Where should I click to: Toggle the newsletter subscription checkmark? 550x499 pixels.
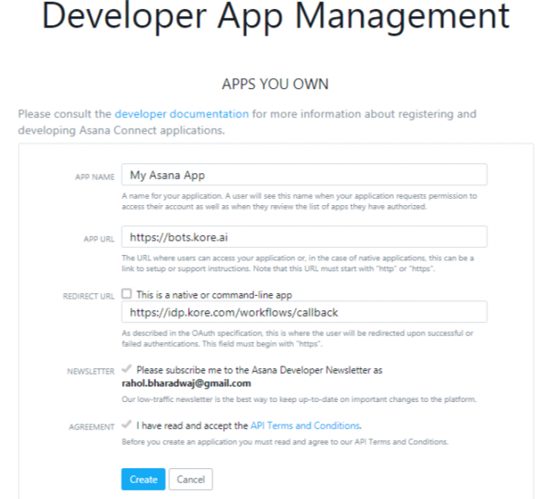tap(126, 369)
